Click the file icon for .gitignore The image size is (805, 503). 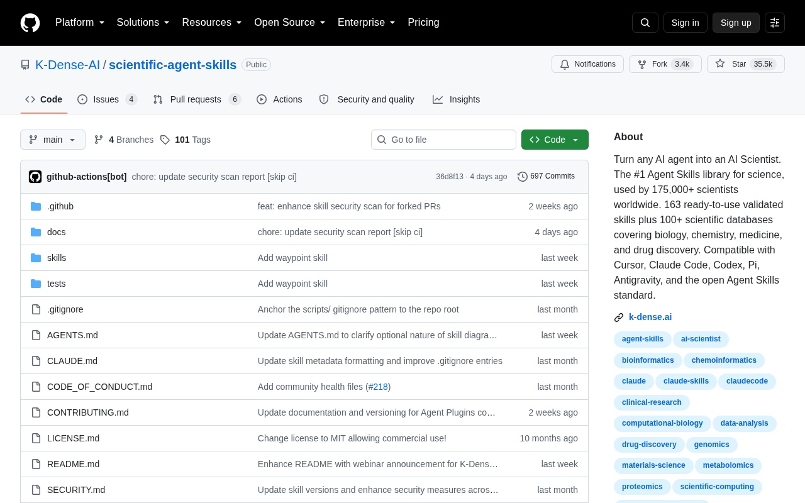click(36, 309)
